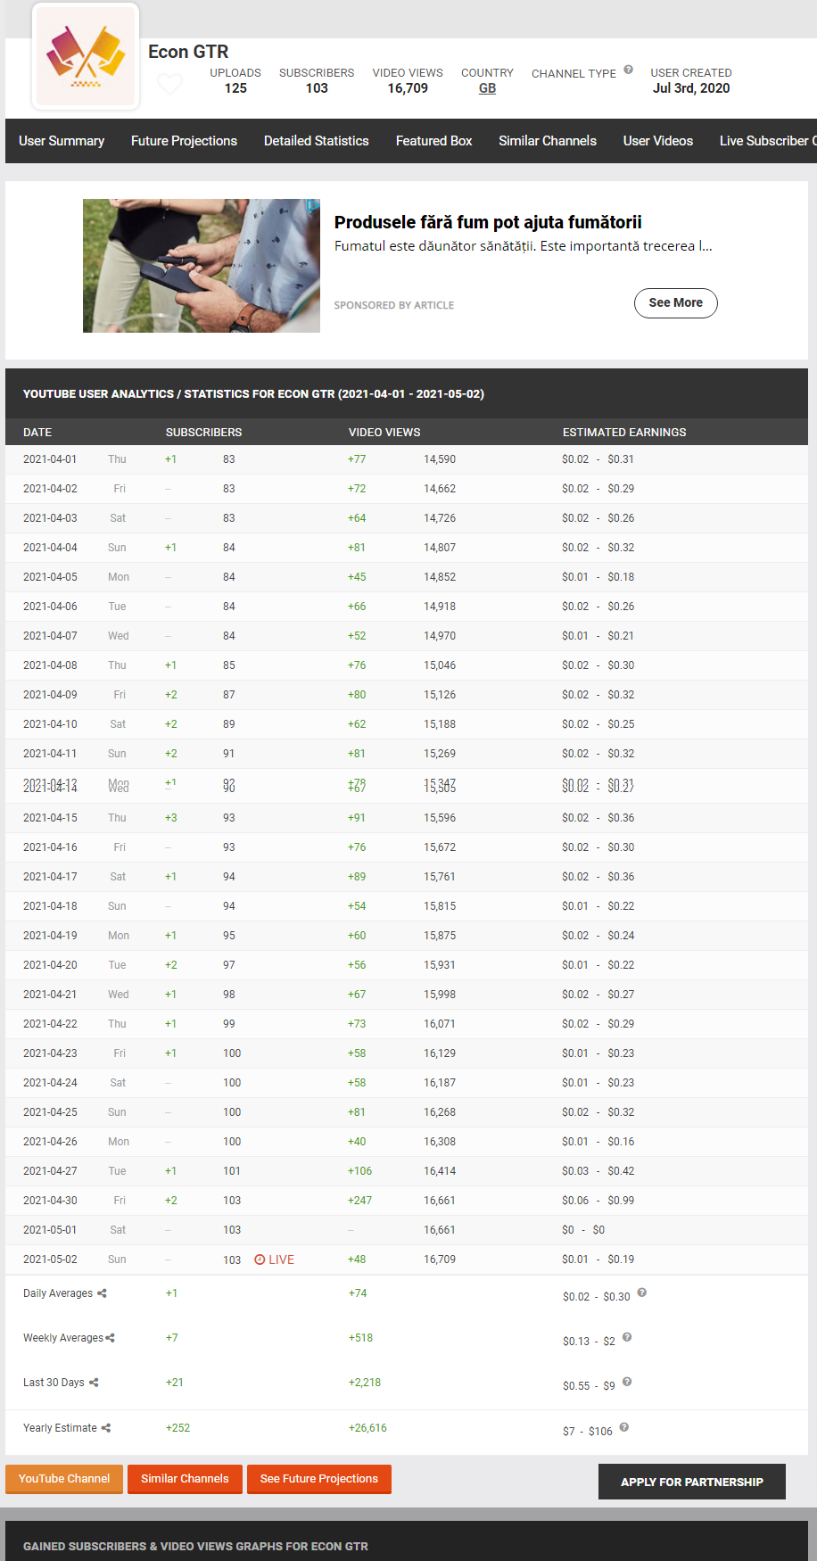
Task: Click the 16,709 total views on 2021-05-02
Action: coord(440,1260)
